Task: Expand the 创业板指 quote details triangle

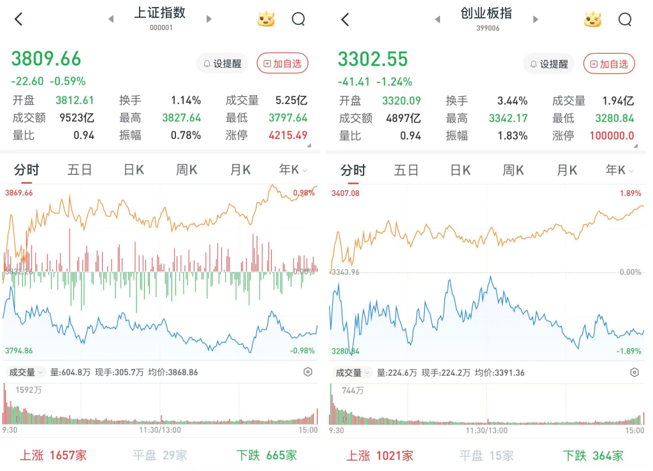Action: [x=636, y=146]
